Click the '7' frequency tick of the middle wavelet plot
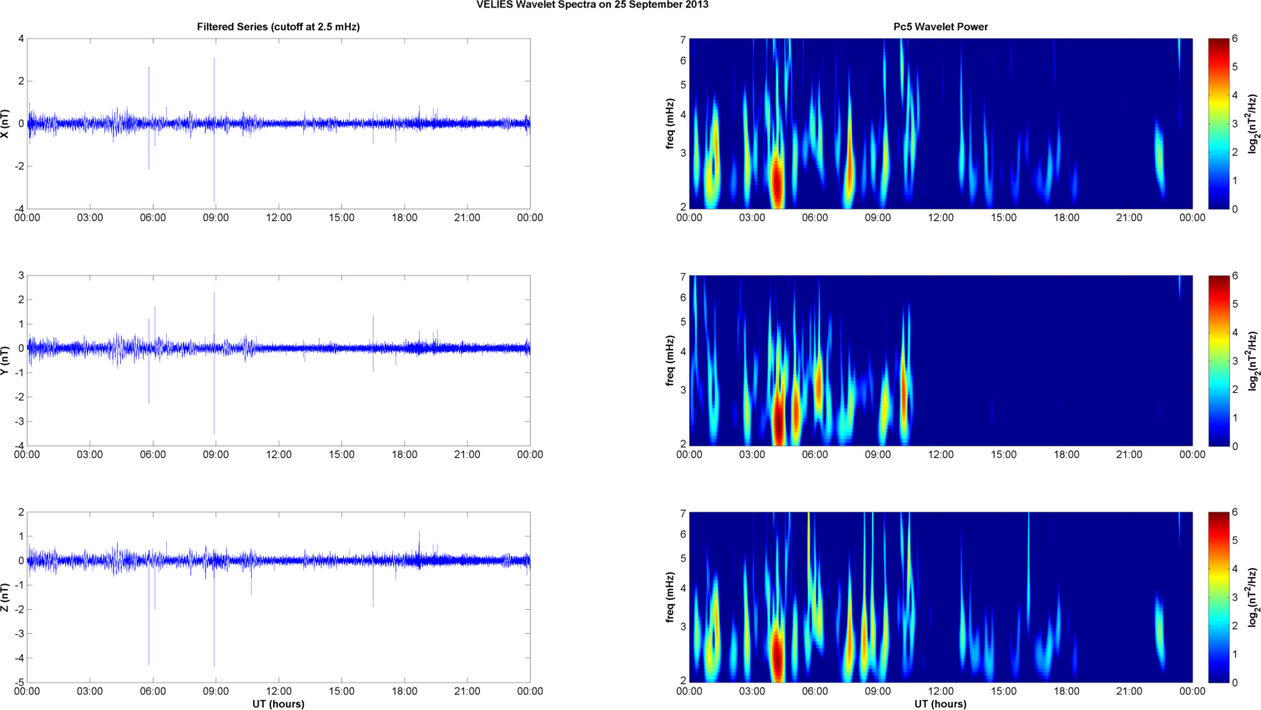Viewport: 1261px width, 710px height. (682, 276)
